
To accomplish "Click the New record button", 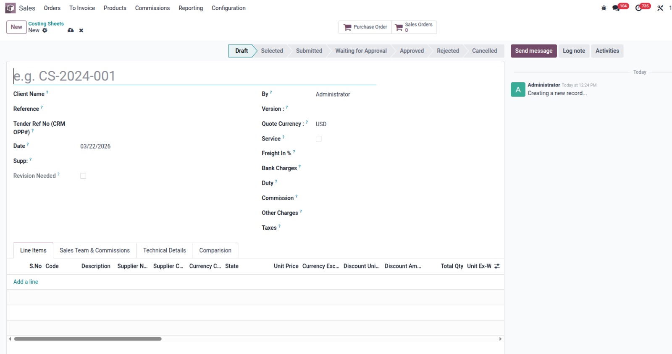I will point(16,27).
